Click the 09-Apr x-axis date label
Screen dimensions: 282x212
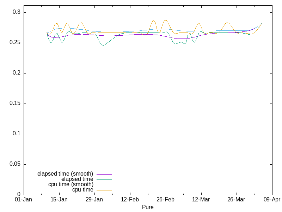click(272, 200)
